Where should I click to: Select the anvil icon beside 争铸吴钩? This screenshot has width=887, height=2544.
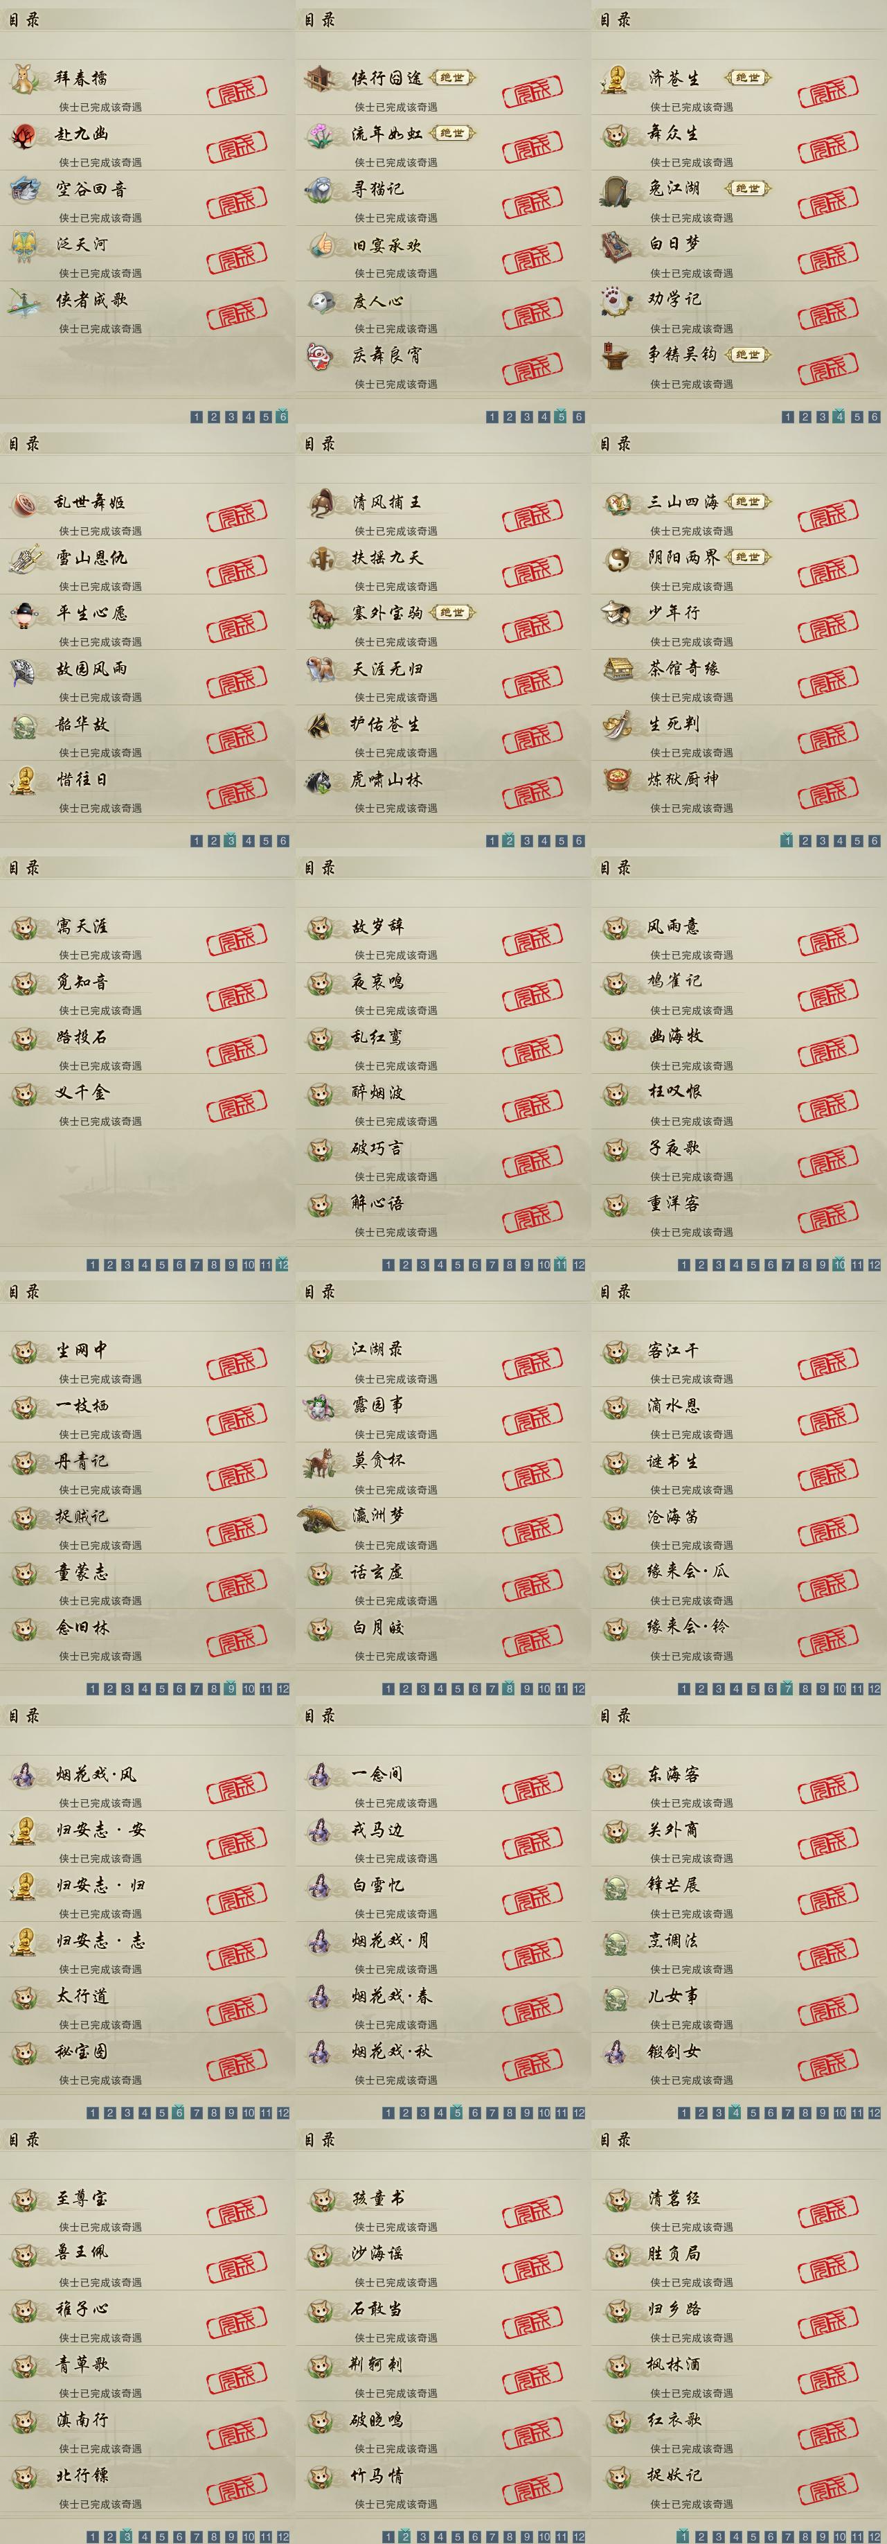coord(617,355)
